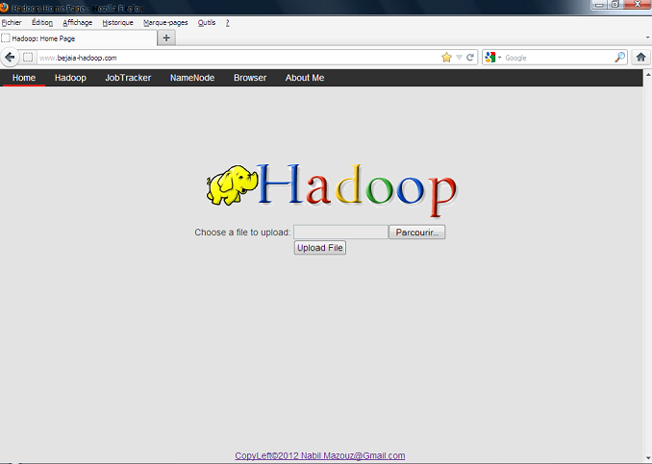Open the CopyLeft 2012 Nabil Mazouz email link
Viewport: 652px width, 464px height.
click(320, 455)
